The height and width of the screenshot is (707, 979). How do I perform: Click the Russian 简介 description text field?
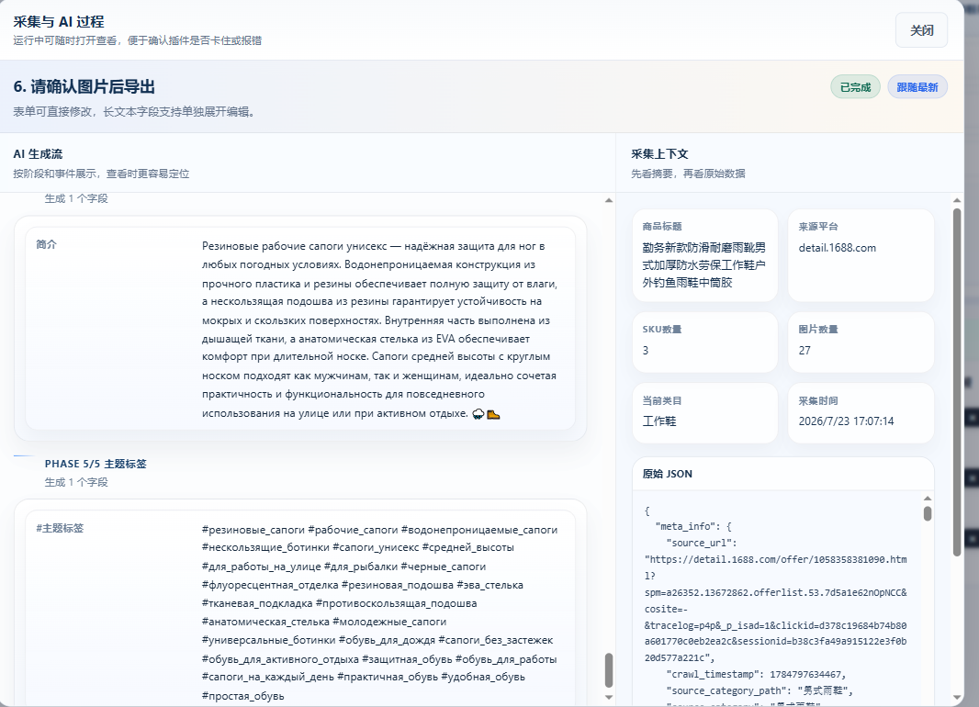point(379,330)
